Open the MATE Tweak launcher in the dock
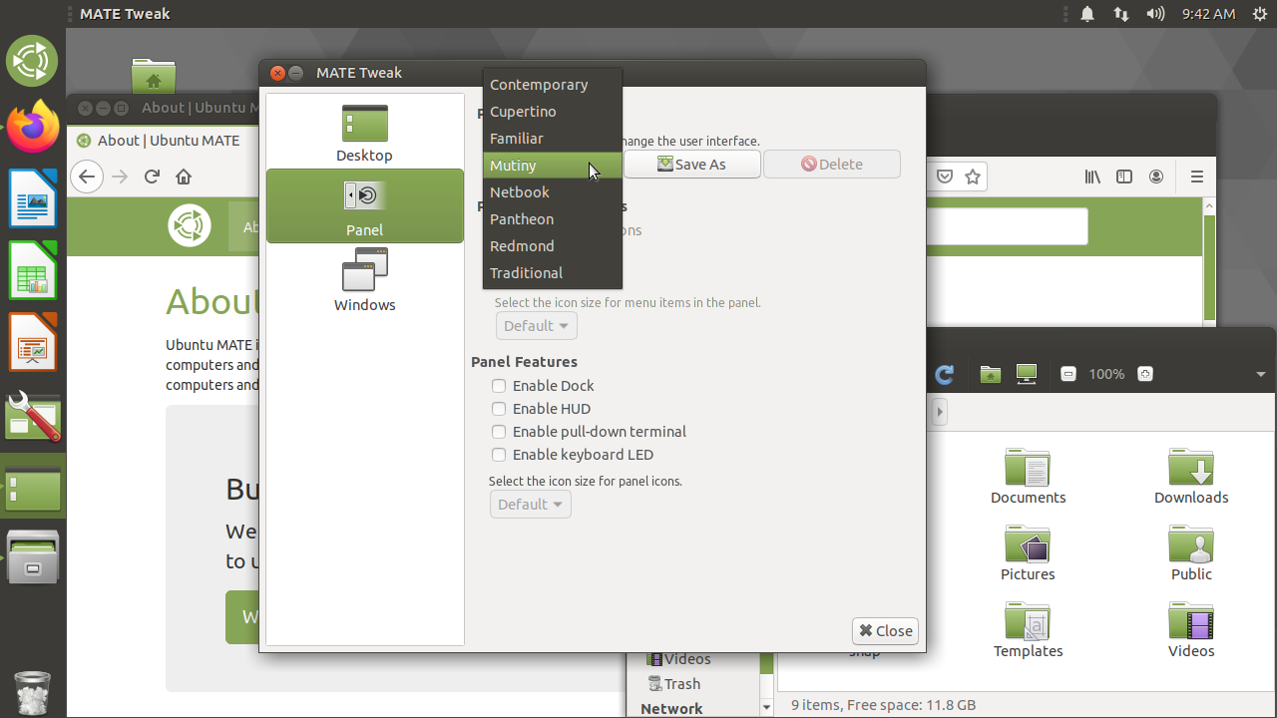 tap(33, 416)
